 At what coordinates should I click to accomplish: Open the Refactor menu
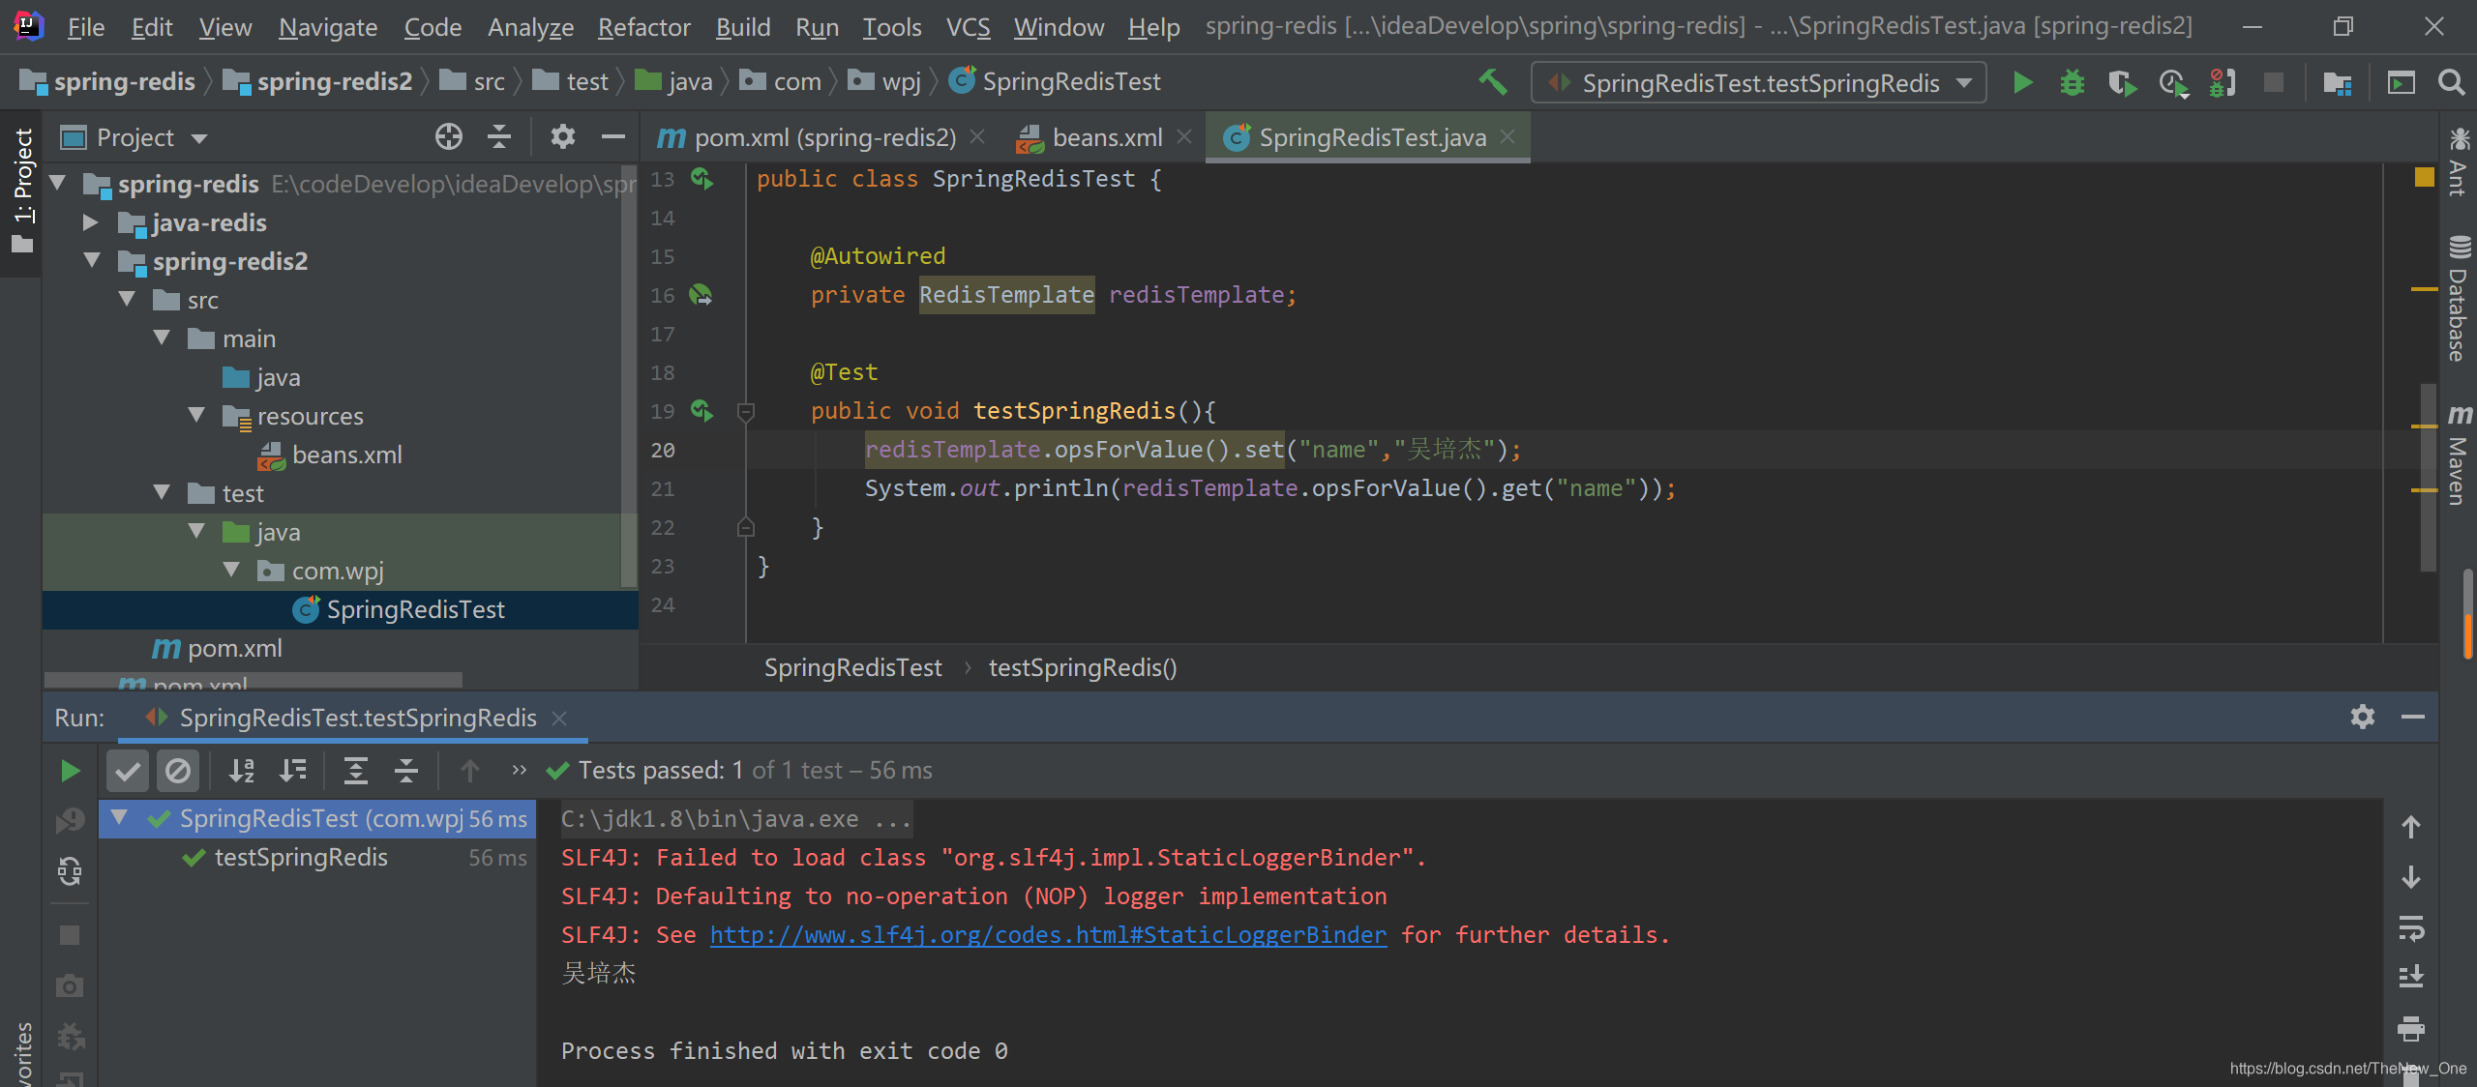coord(643,27)
